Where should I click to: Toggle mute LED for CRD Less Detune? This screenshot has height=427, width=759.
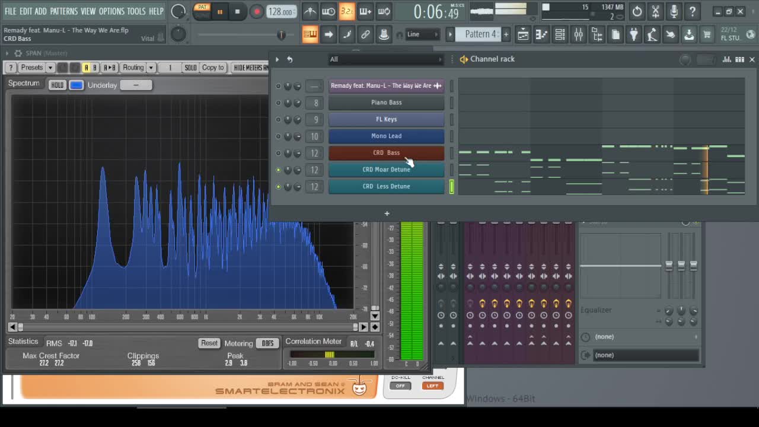click(278, 186)
